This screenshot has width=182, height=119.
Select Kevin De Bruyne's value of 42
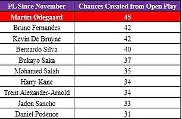[x=128, y=39]
